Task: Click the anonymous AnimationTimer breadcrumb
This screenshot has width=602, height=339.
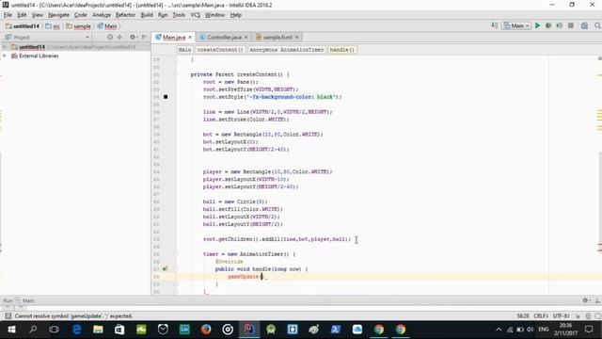Action: click(x=286, y=50)
